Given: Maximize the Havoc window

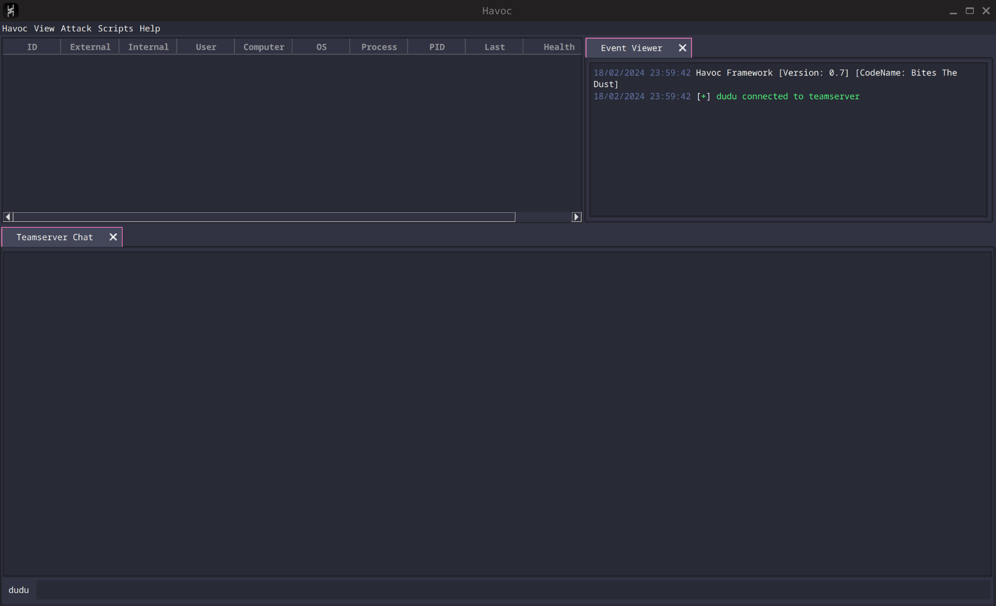Looking at the screenshot, I should 970,11.
